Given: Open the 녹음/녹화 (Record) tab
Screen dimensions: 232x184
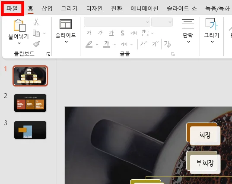Looking at the screenshot, I should coord(217,9).
